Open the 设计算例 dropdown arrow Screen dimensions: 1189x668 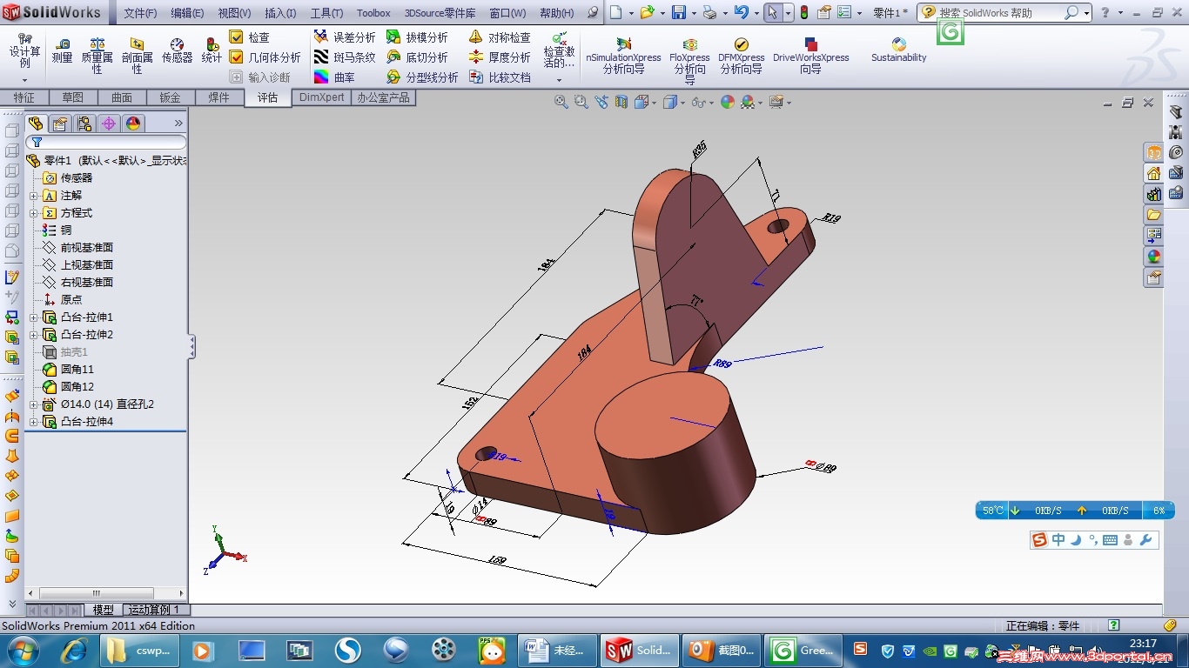(24, 80)
